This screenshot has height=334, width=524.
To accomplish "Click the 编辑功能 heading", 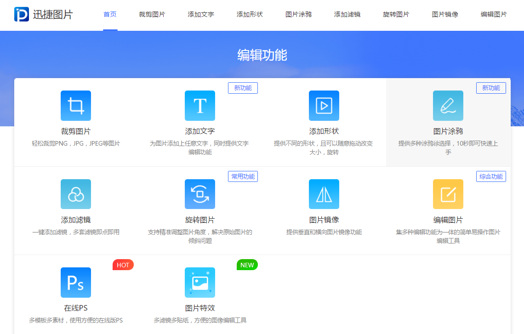I will [x=262, y=55].
